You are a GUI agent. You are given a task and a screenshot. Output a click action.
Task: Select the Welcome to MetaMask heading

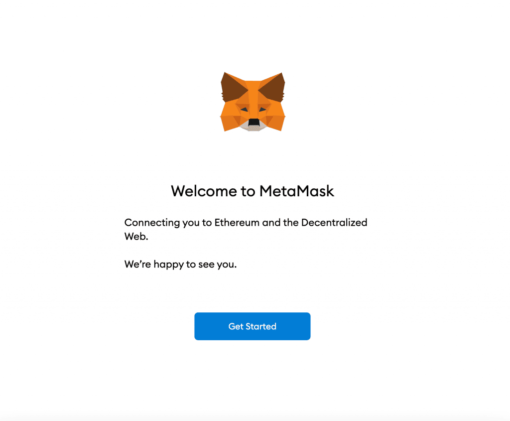[253, 191]
